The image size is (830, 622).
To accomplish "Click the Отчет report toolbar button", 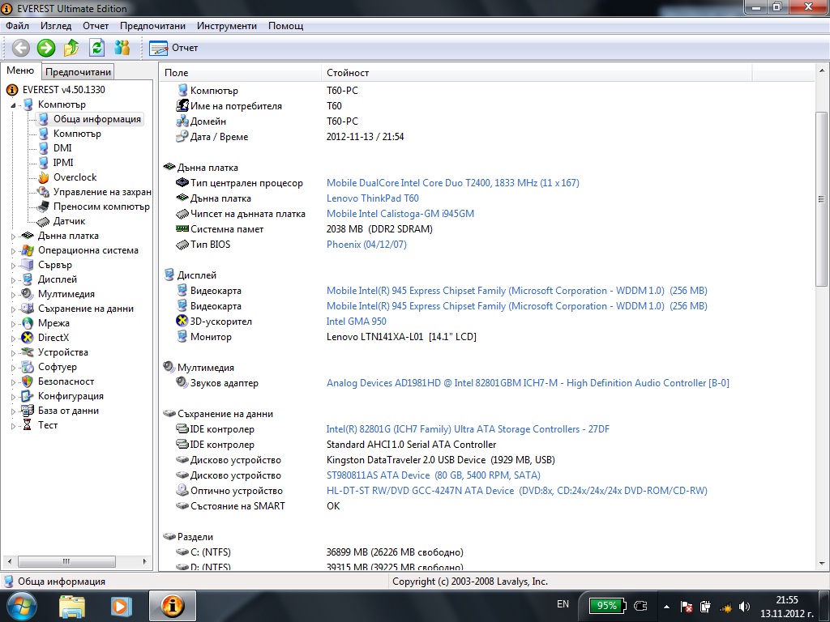I will coord(173,48).
